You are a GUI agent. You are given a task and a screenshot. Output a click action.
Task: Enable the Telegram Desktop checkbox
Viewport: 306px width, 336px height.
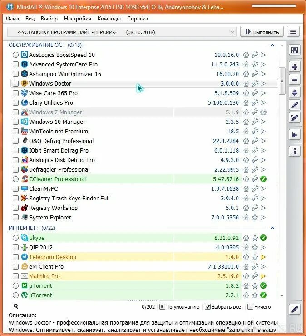(15, 257)
